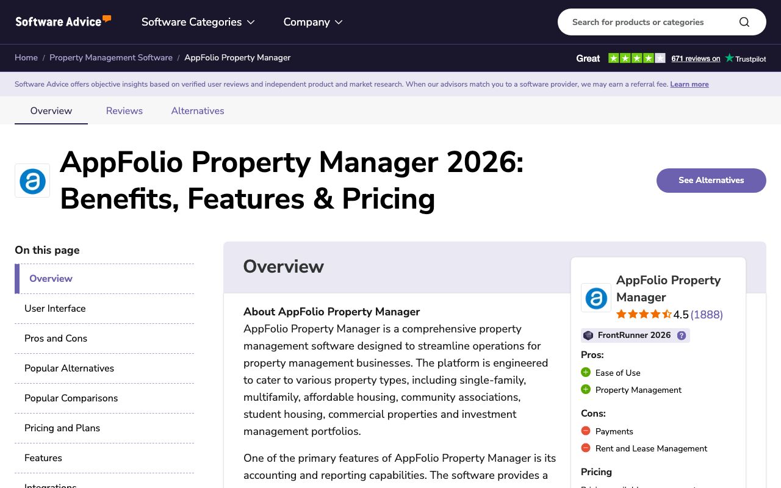This screenshot has width=781, height=488.
Task: Click the Property Management pro text
Action: point(638,390)
